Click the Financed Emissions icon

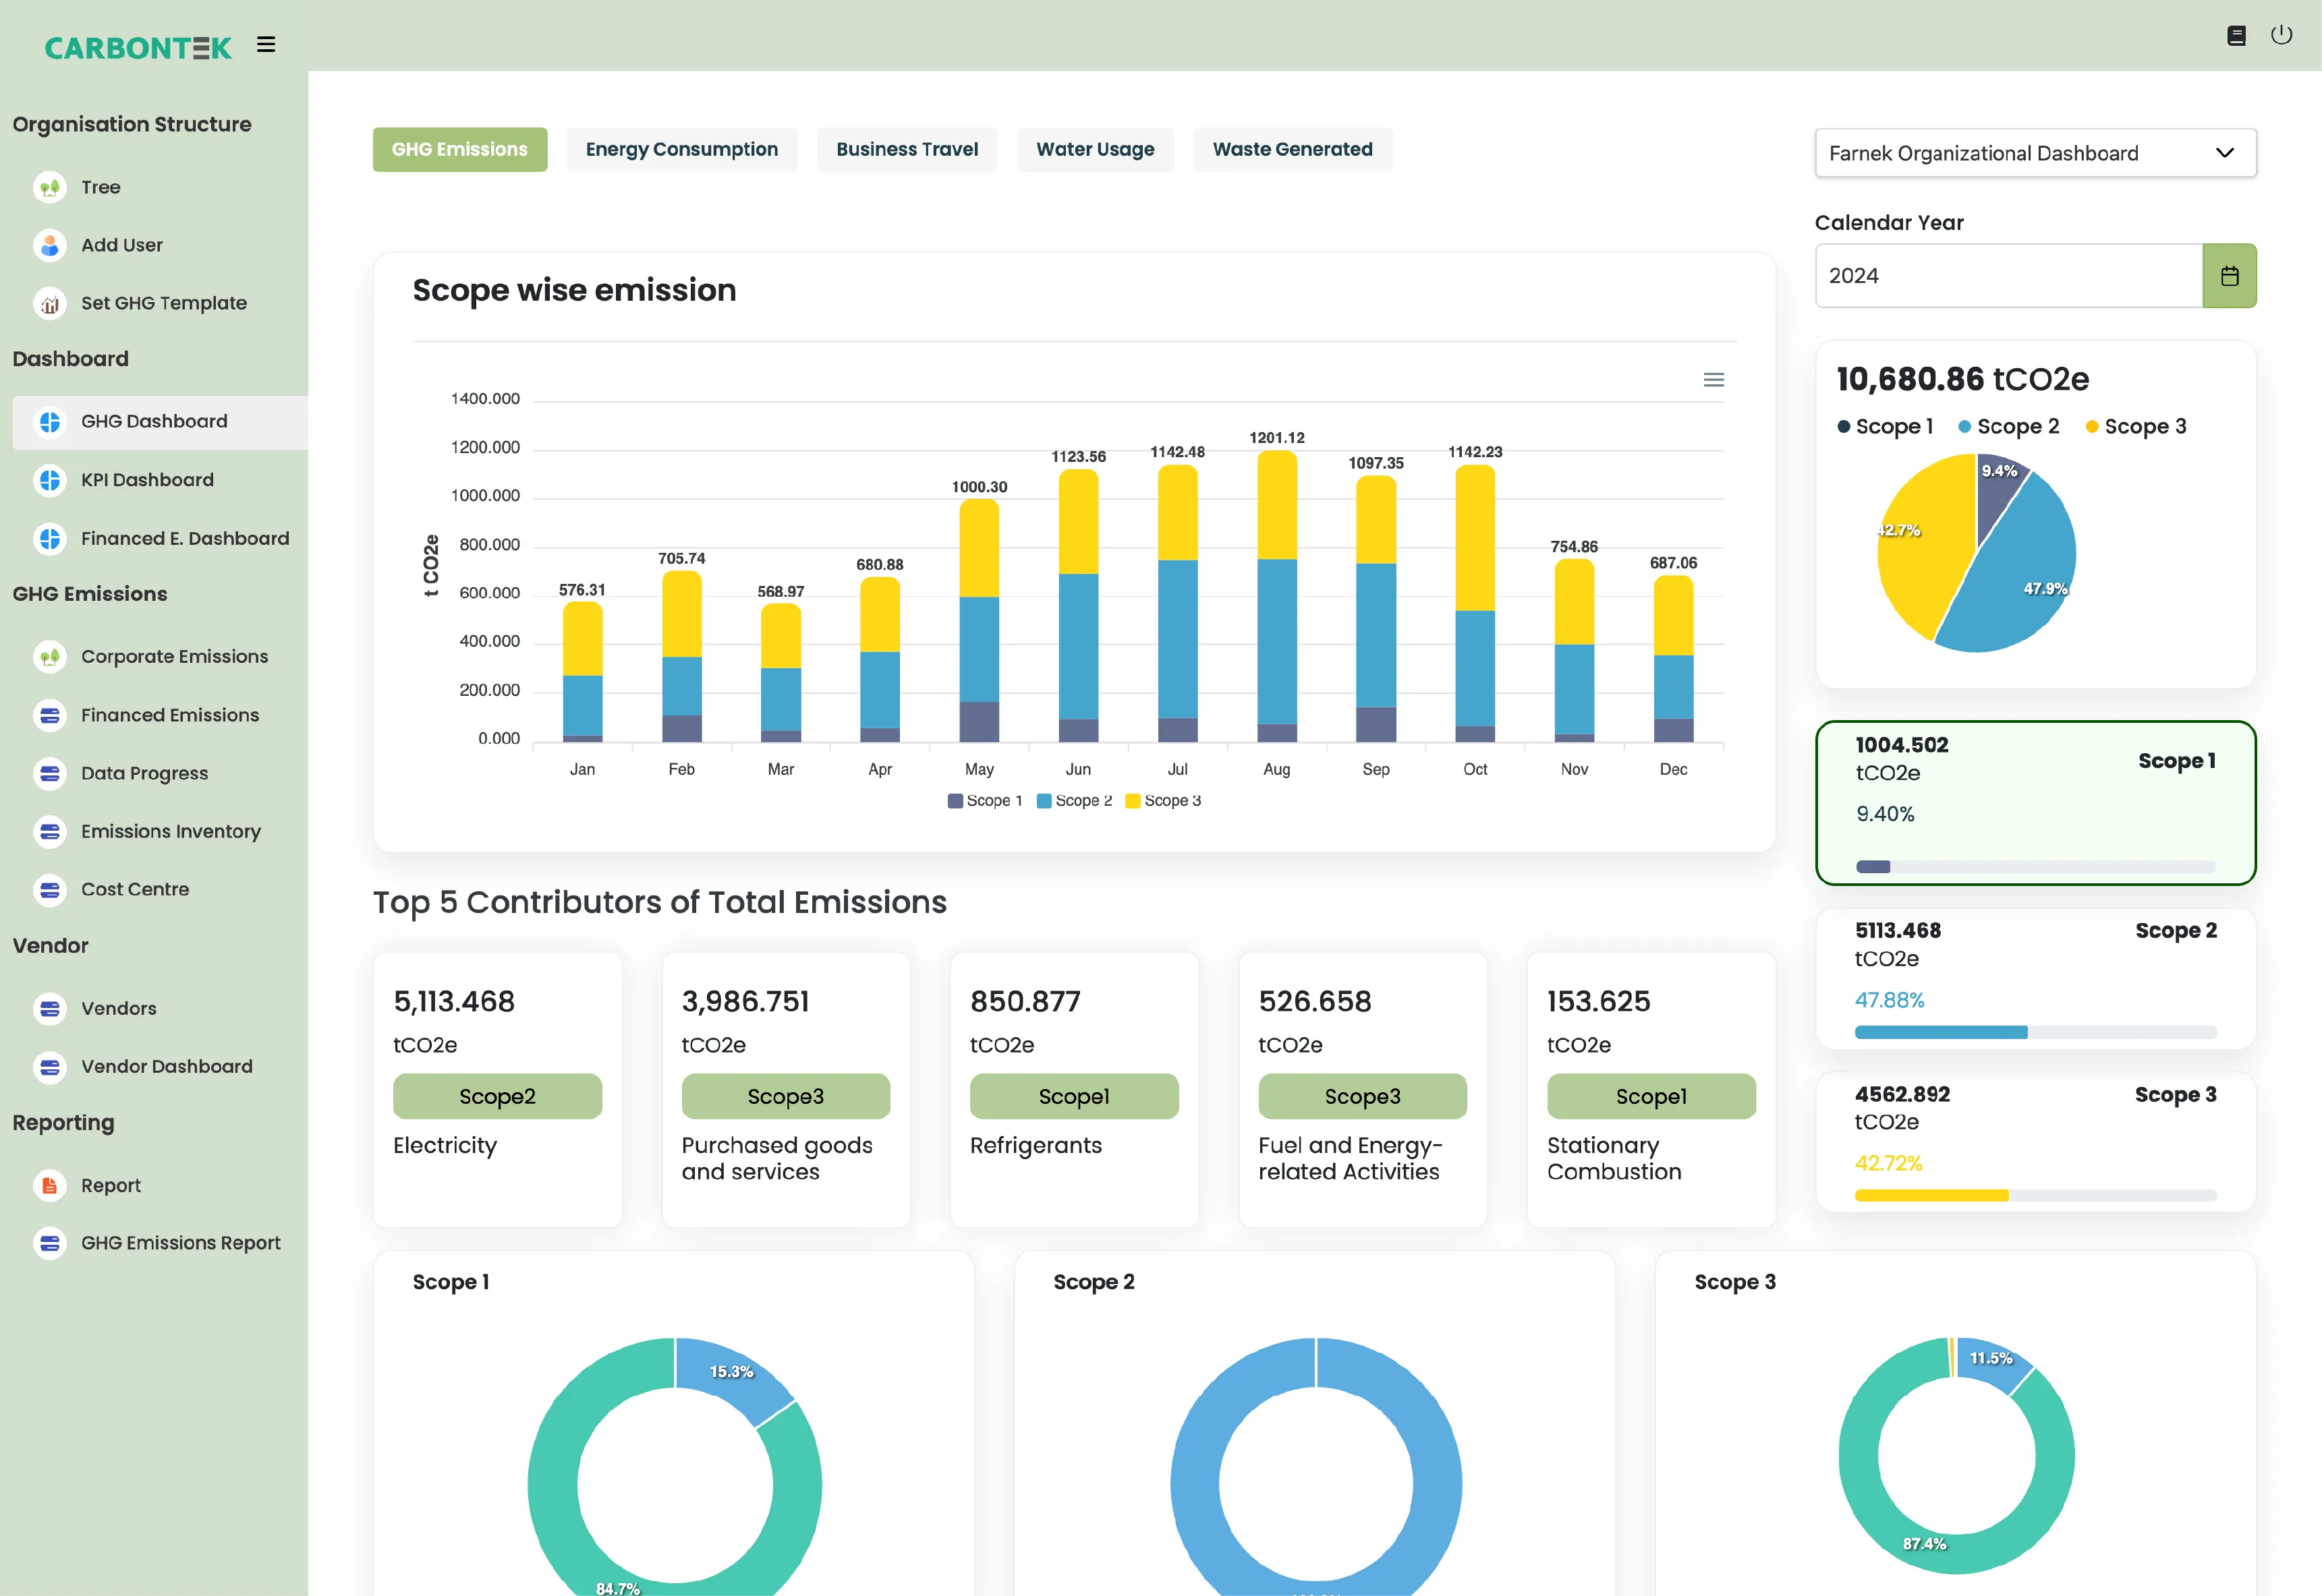[50, 715]
